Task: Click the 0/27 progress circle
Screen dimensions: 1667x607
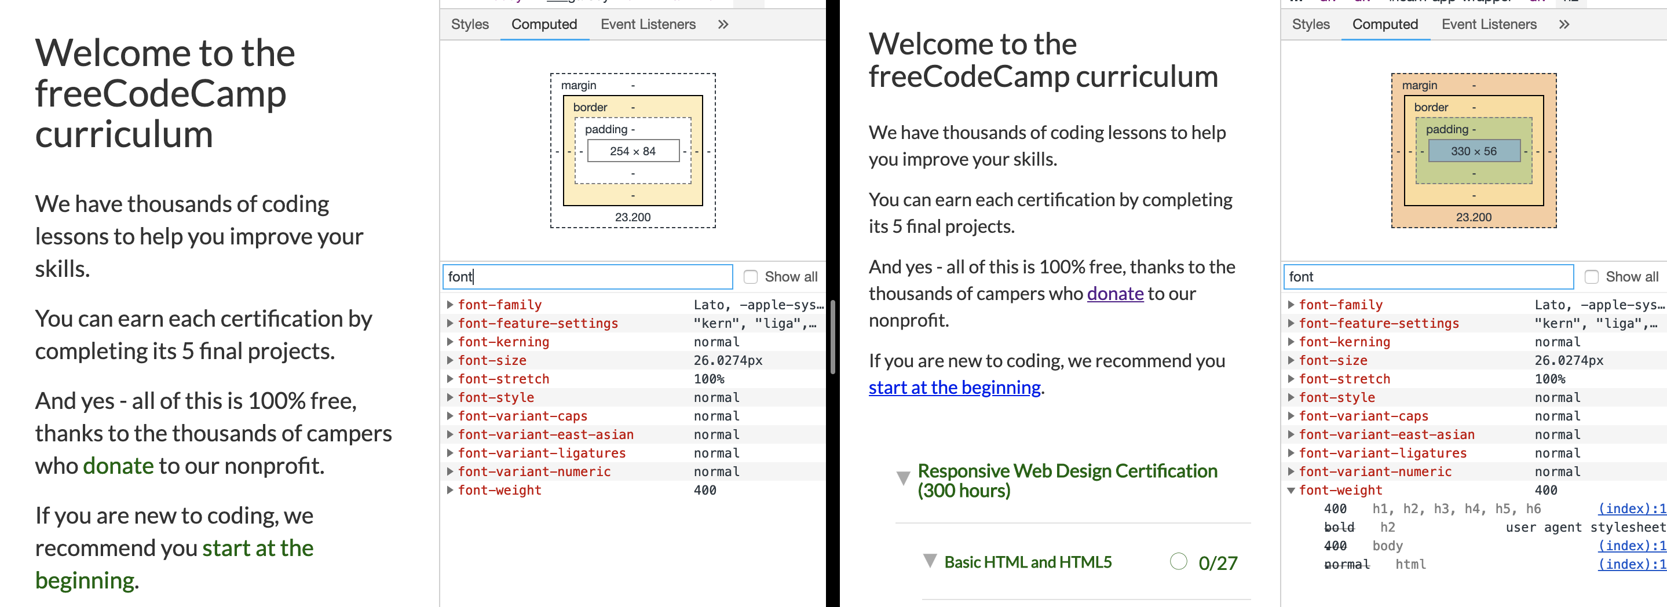Action: click(x=1180, y=562)
